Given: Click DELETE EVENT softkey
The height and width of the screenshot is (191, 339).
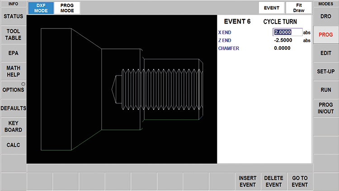Looking at the screenshot, I should pos(274,181).
